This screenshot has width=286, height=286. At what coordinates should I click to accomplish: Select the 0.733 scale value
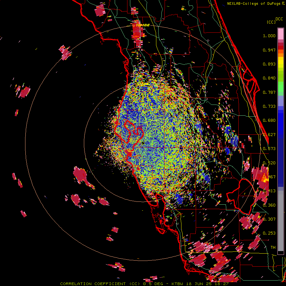point(269,106)
